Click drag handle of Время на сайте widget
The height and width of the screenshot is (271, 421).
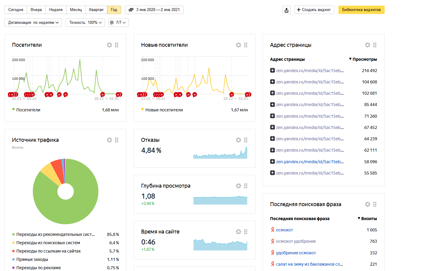[x=246, y=232]
